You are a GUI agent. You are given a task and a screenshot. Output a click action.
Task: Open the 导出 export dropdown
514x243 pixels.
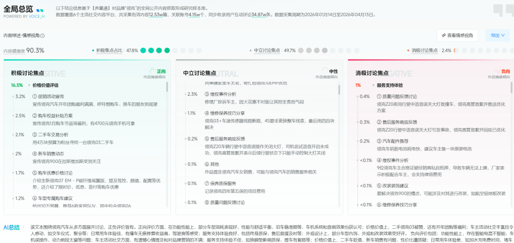click(497, 35)
